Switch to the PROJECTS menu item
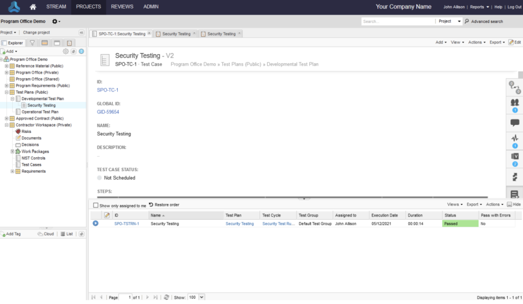 tap(88, 7)
